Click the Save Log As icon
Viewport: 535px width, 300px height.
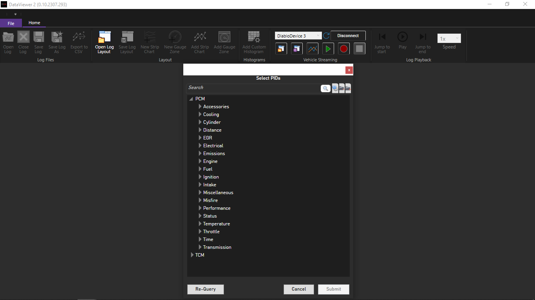pyautogui.click(x=57, y=37)
